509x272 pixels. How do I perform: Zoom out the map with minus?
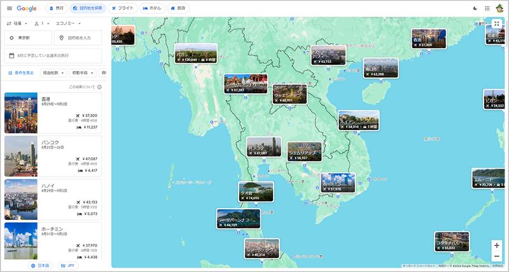coord(497,256)
